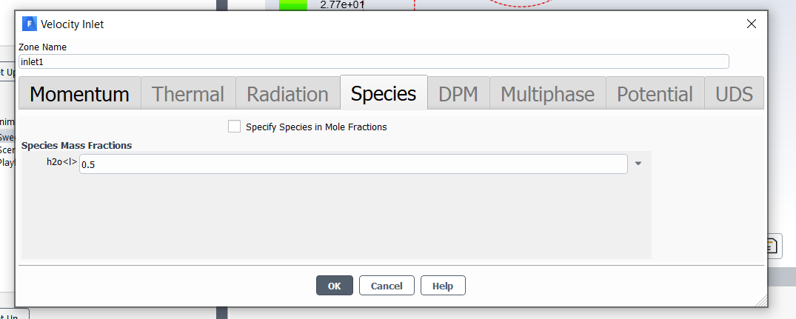Close the Velocity Inlet dialog

click(751, 24)
